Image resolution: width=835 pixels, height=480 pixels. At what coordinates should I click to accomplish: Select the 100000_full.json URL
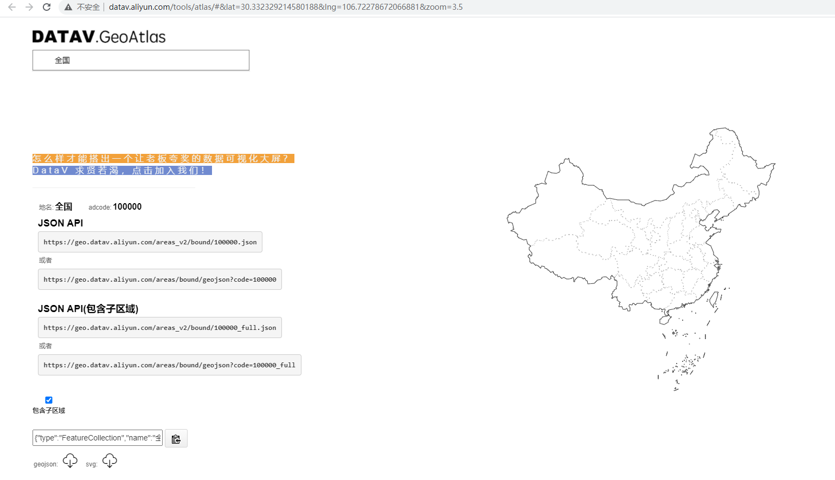click(160, 328)
